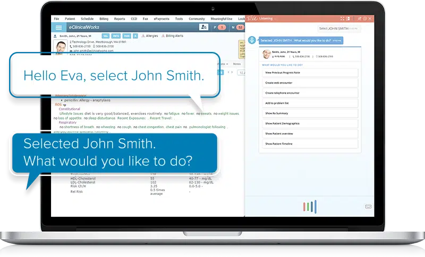Click the Billing Alerts warning icon
This screenshot has height=257, width=425.
tap(163, 36)
